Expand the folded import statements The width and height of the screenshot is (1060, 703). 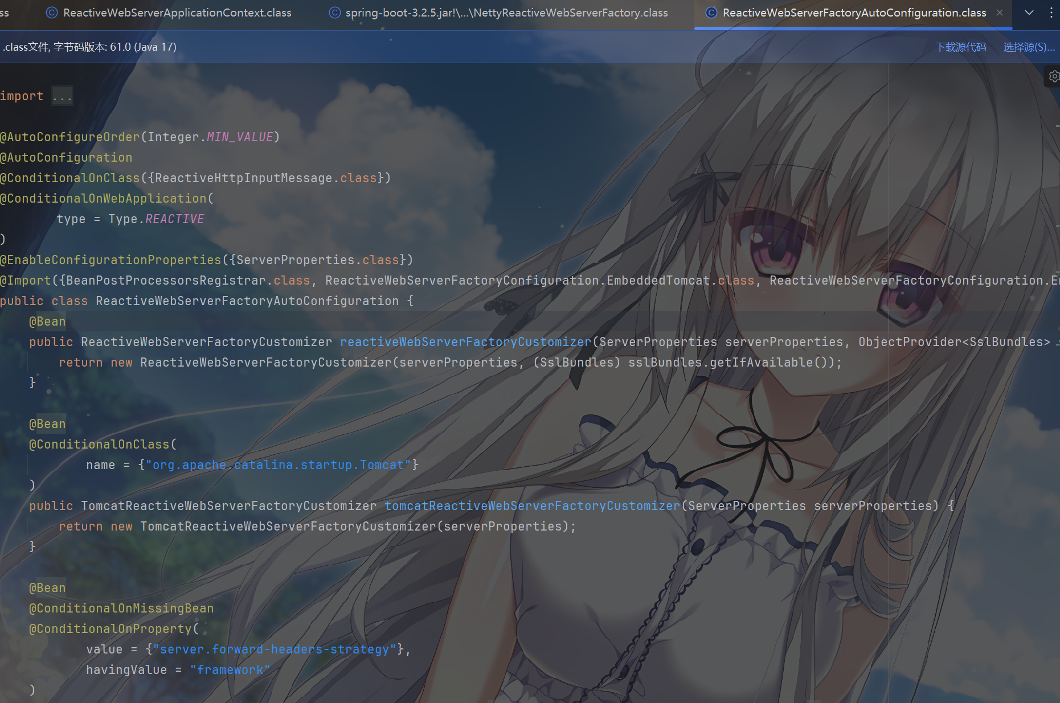click(62, 96)
